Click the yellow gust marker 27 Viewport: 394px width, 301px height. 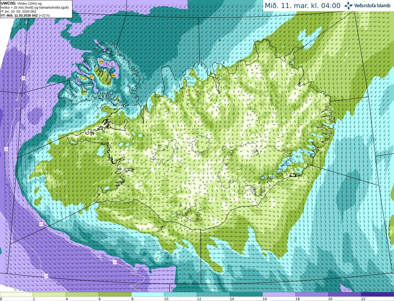pyautogui.click(x=91, y=77)
